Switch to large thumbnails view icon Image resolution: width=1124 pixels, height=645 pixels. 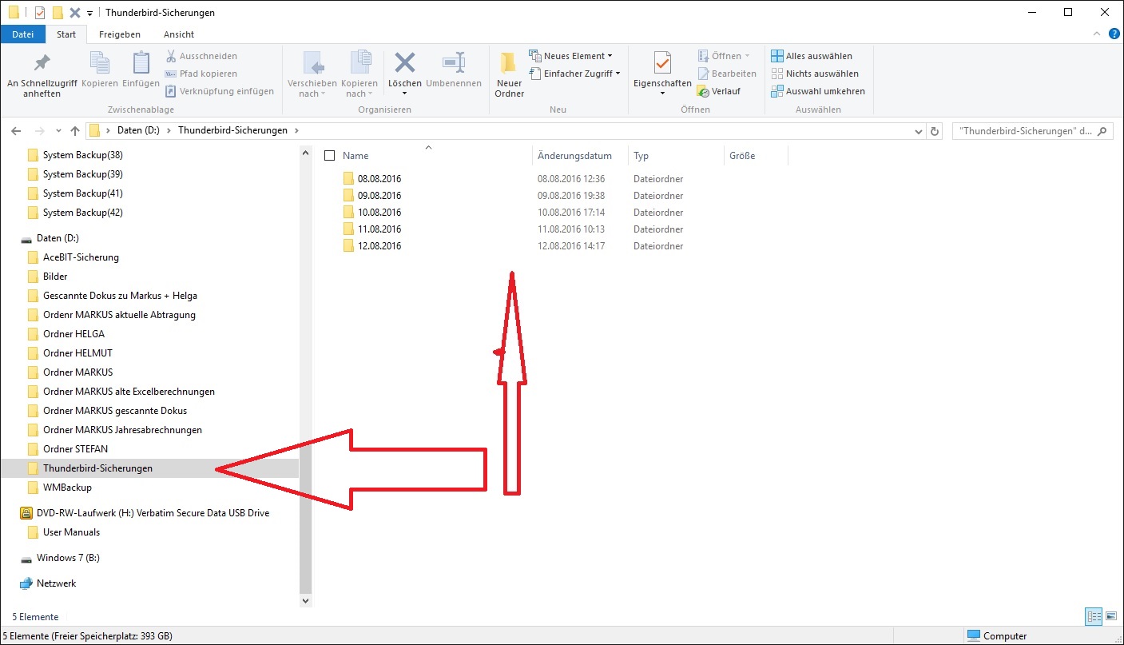point(1110,616)
